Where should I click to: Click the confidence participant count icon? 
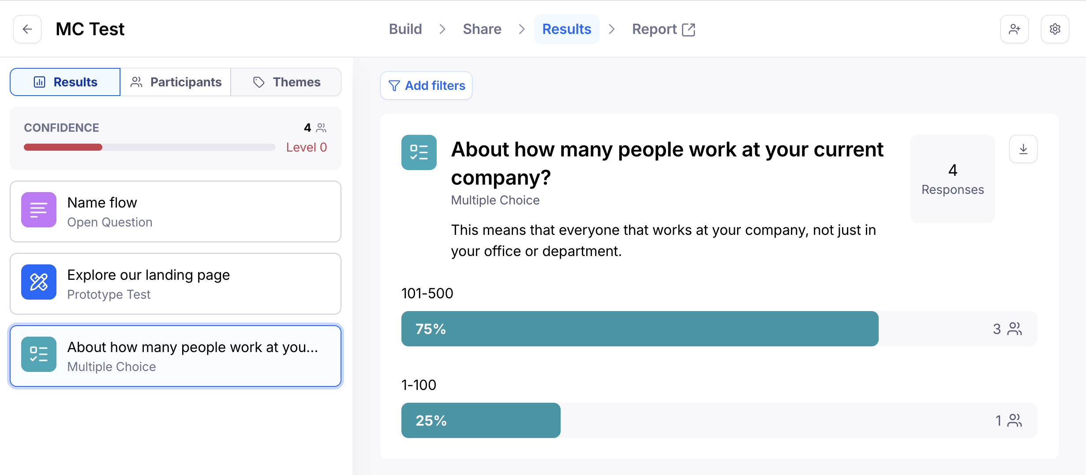tap(322, 128)
